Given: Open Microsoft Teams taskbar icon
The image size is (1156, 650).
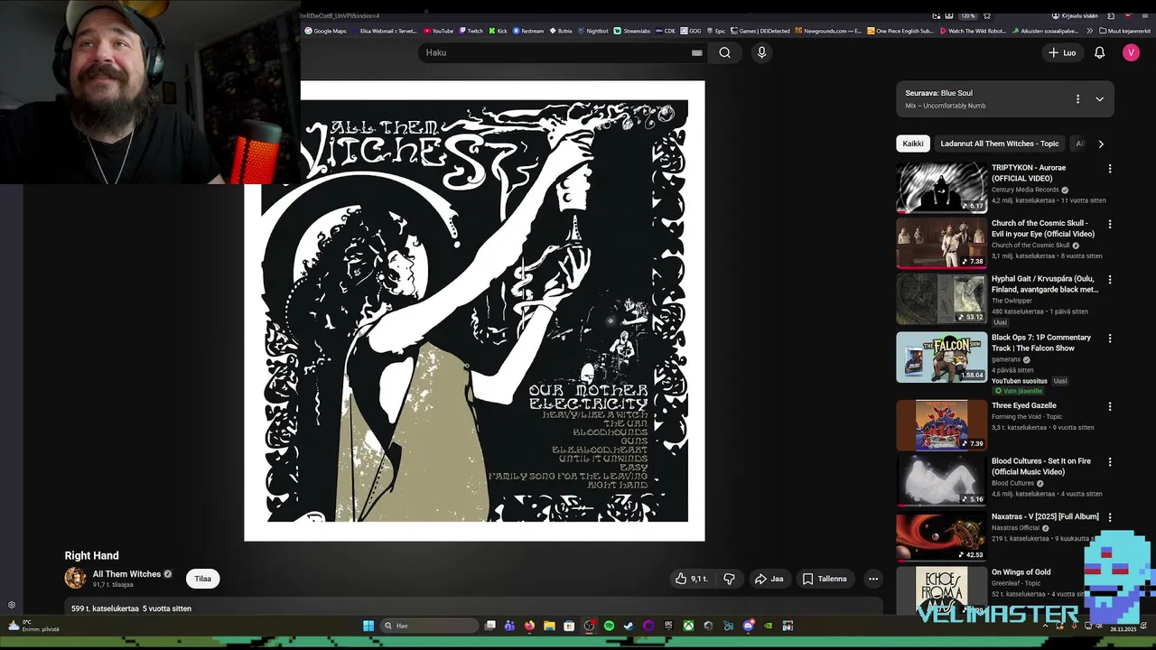Looking at the screenshot, I should click(x=509, y=626).
